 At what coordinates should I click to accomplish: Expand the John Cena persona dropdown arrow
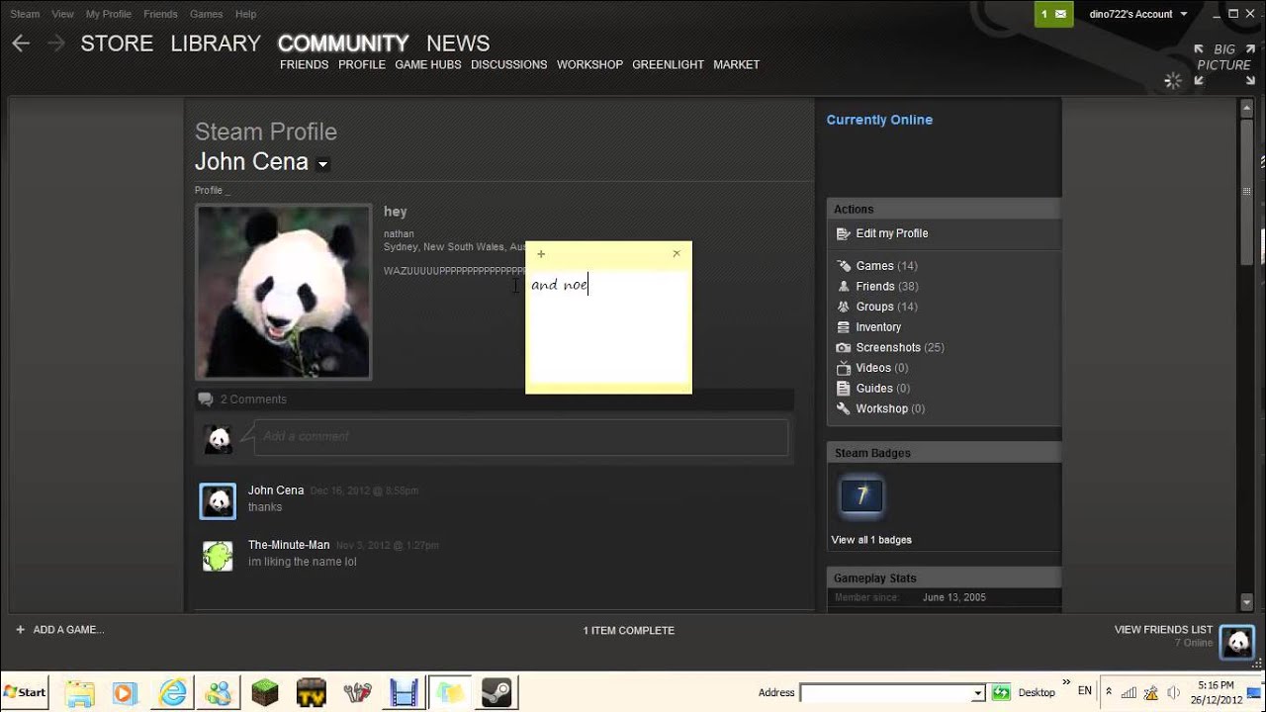pyautogui.click(x=322, y=164)
